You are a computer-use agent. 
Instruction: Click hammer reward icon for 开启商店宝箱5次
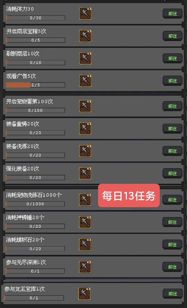(85, 36)
